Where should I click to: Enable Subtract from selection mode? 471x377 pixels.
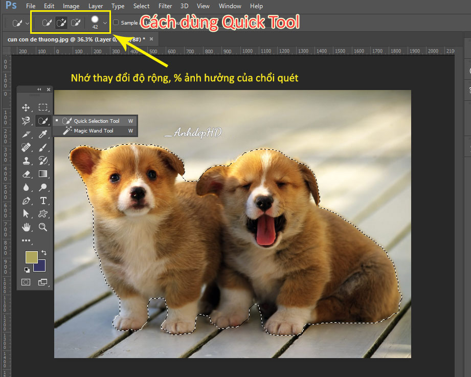pos(75,23)
